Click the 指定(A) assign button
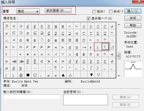144x111 pixels. click(x=126, y=97)
